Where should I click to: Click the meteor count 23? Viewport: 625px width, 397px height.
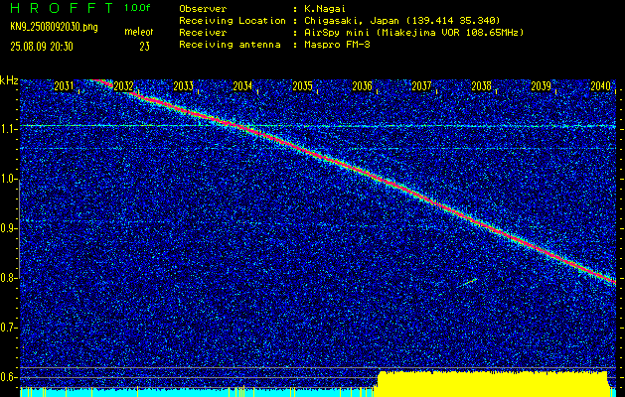(144, 47)
